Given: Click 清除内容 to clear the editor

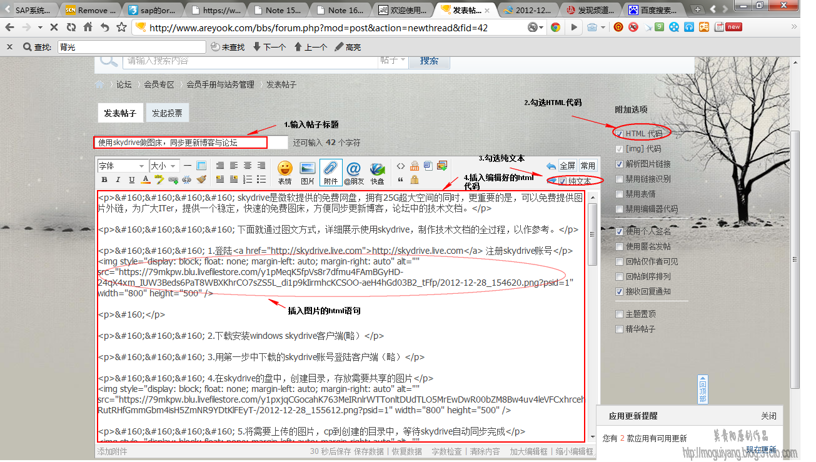Looking at the screenshot, I should point(485,451).
